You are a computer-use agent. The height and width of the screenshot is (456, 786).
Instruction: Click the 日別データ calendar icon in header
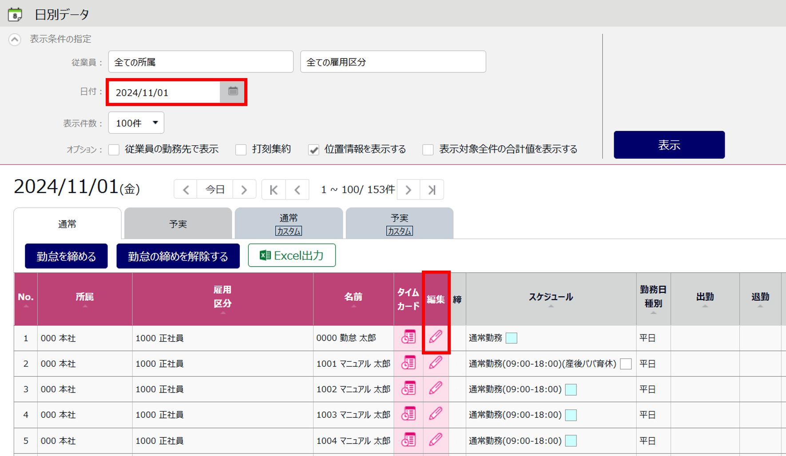pos(15,15)
